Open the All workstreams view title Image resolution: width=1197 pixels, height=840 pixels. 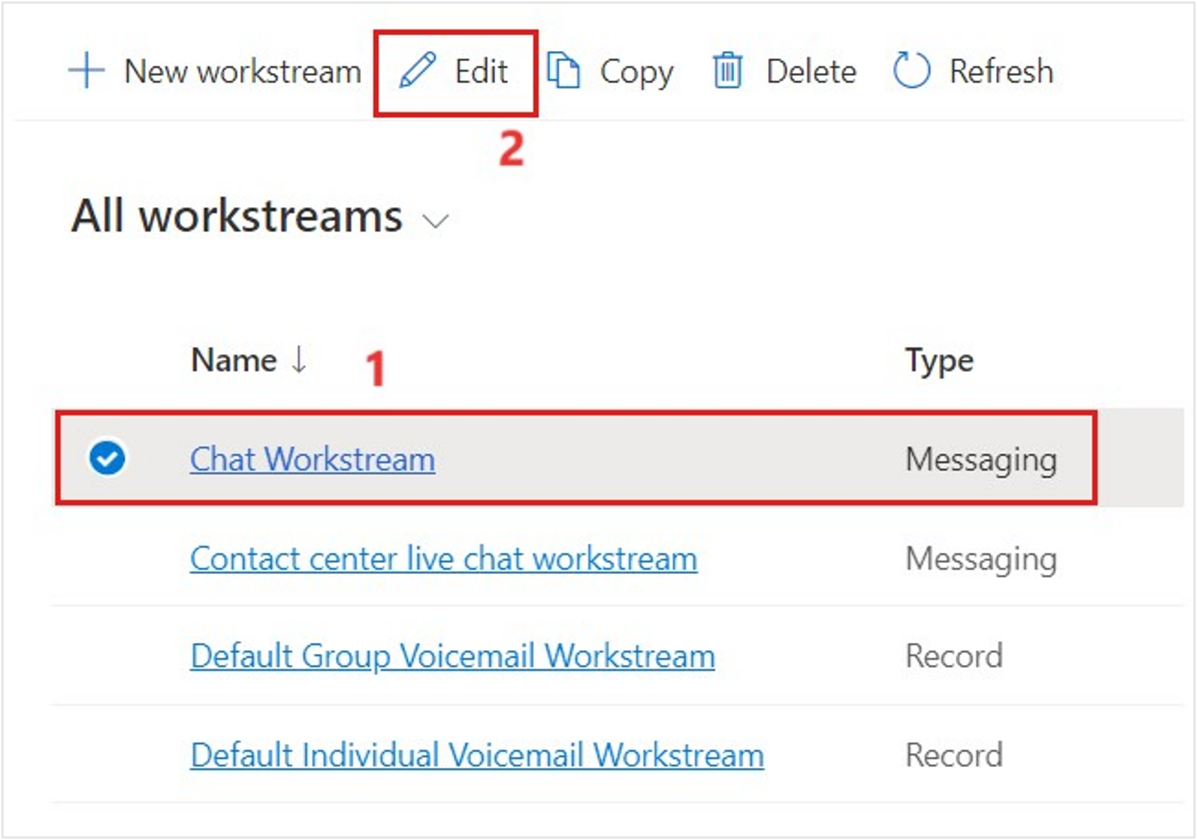(237, 216)
